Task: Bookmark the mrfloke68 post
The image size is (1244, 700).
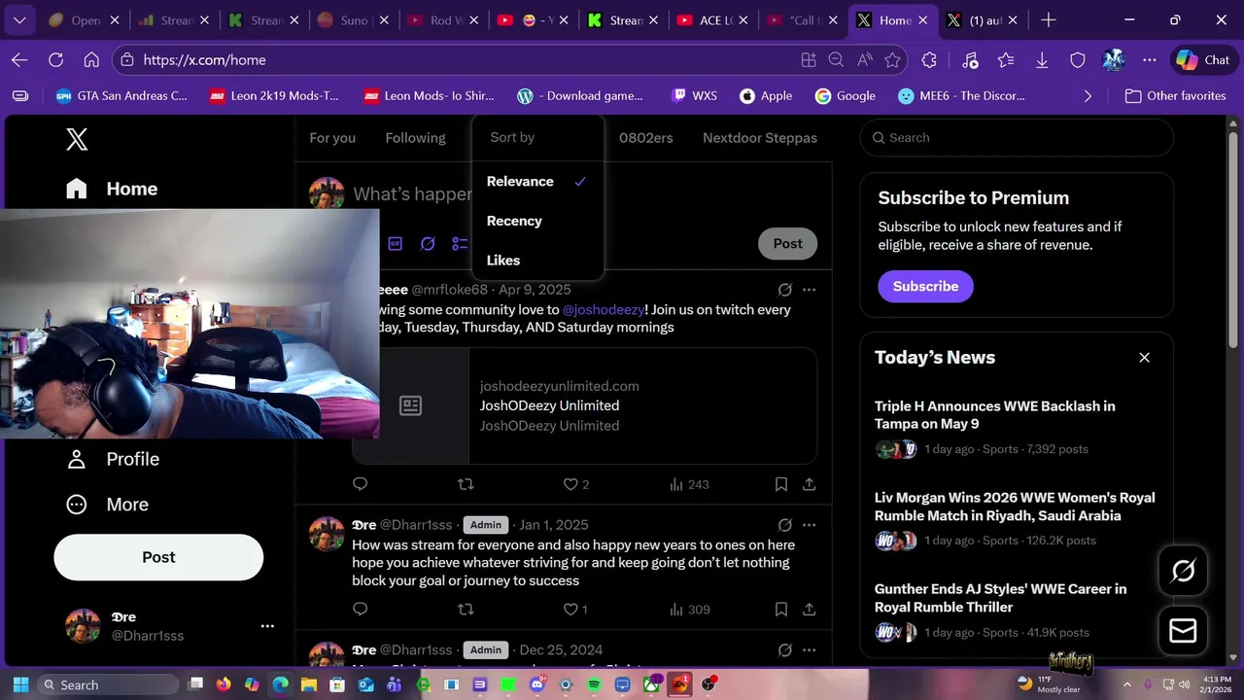Action: 781,484
